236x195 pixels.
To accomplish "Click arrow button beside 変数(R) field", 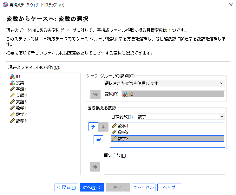I will point(95,94).
